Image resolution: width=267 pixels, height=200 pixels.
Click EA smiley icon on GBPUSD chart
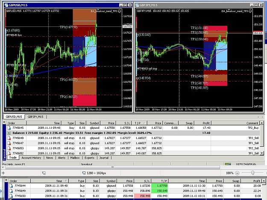click(120, 11)
